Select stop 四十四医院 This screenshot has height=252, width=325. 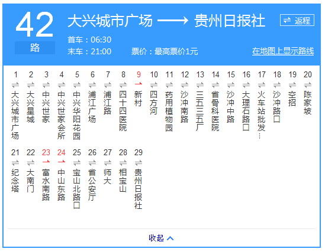(x=123, y=111)
